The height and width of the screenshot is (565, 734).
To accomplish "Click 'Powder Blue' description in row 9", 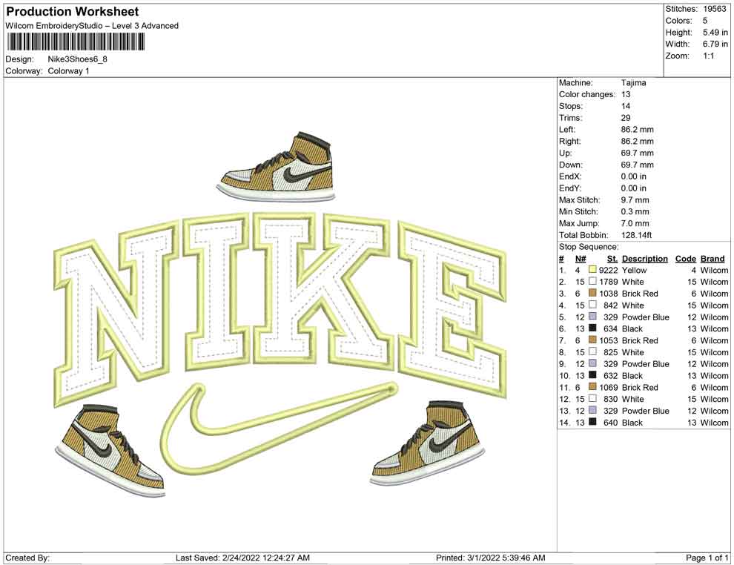I will (x=646, y=364).
